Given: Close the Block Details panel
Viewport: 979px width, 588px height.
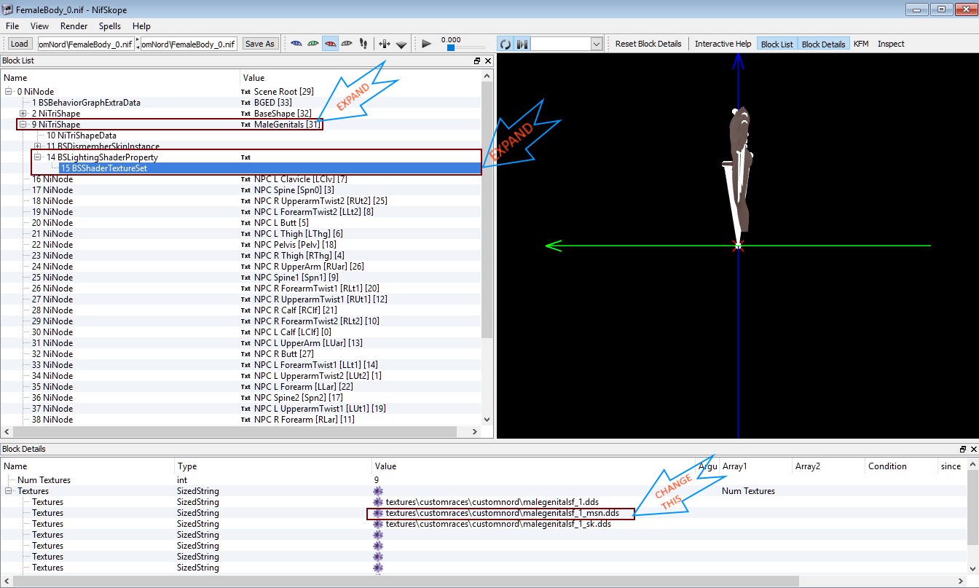Looking at the screenshot, I should (973, 450).
